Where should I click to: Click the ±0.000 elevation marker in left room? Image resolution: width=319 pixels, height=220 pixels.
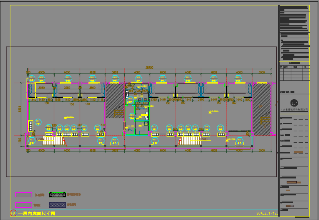pyautogui.click(x=69, y=117)
